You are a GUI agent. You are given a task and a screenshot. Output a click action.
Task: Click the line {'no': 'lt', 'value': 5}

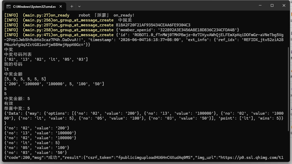(x=32, y=143)
